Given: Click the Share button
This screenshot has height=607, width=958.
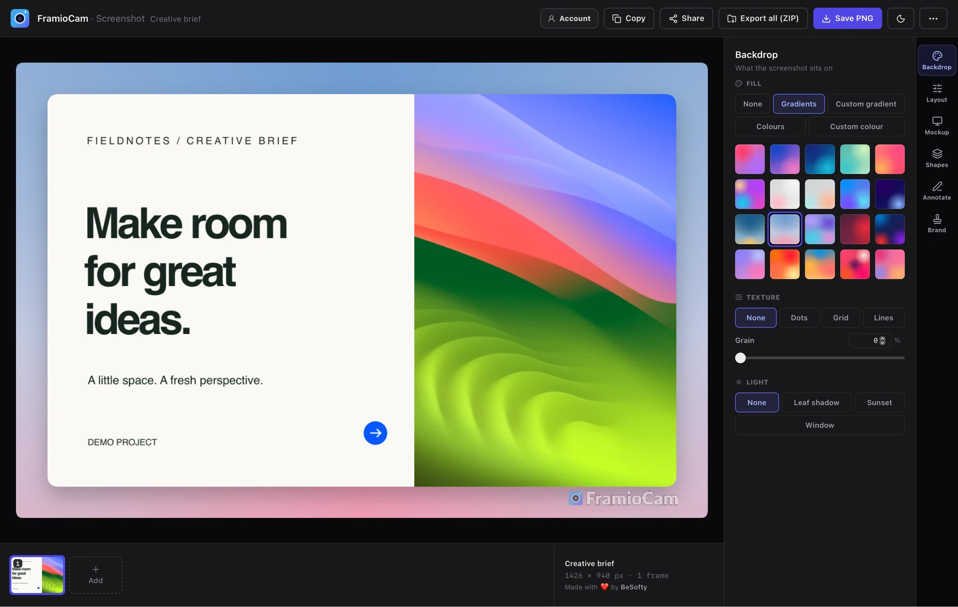Looking at the screenshot, I should [x=686, y=18].
